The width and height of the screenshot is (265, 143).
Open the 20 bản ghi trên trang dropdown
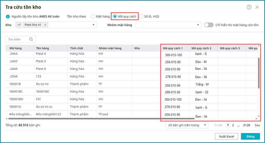tap(187, 125)
